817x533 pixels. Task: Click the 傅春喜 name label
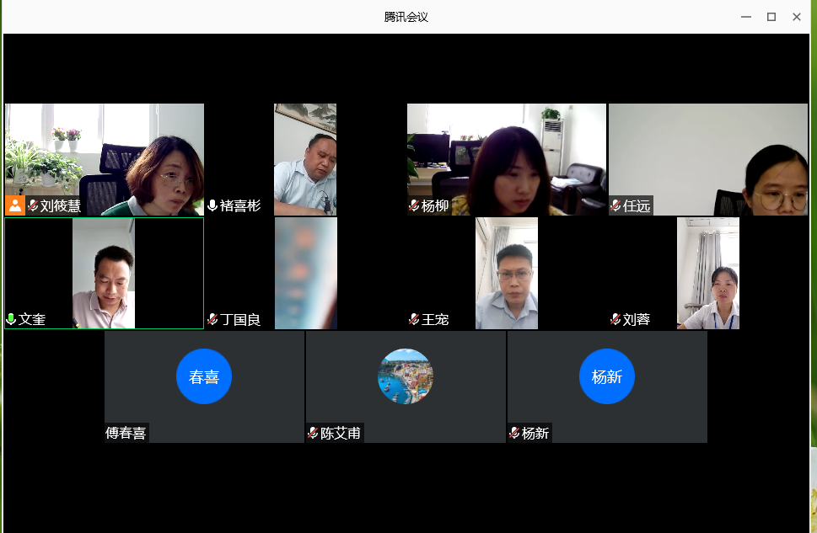pos(126,433)
